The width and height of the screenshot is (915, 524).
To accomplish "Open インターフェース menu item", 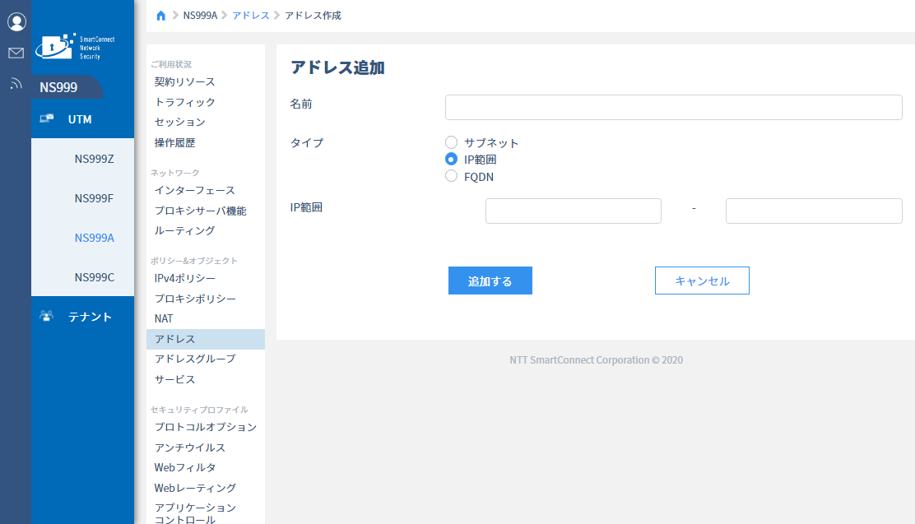I will tap(195, 190).
